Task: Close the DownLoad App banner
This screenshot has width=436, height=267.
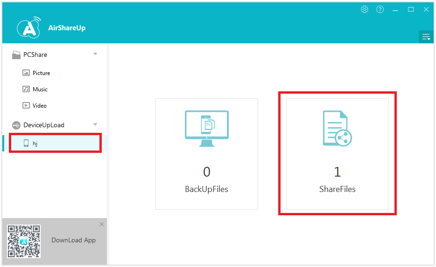Action: click(x=102, y=224)
